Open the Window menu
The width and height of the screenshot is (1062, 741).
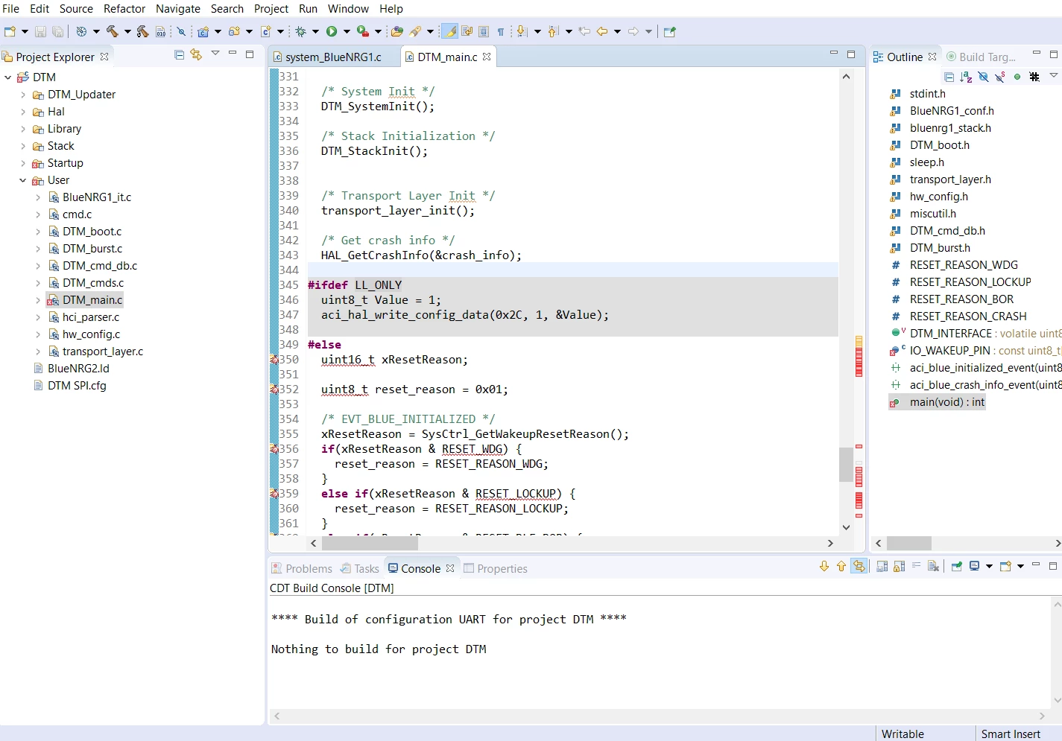348,9
